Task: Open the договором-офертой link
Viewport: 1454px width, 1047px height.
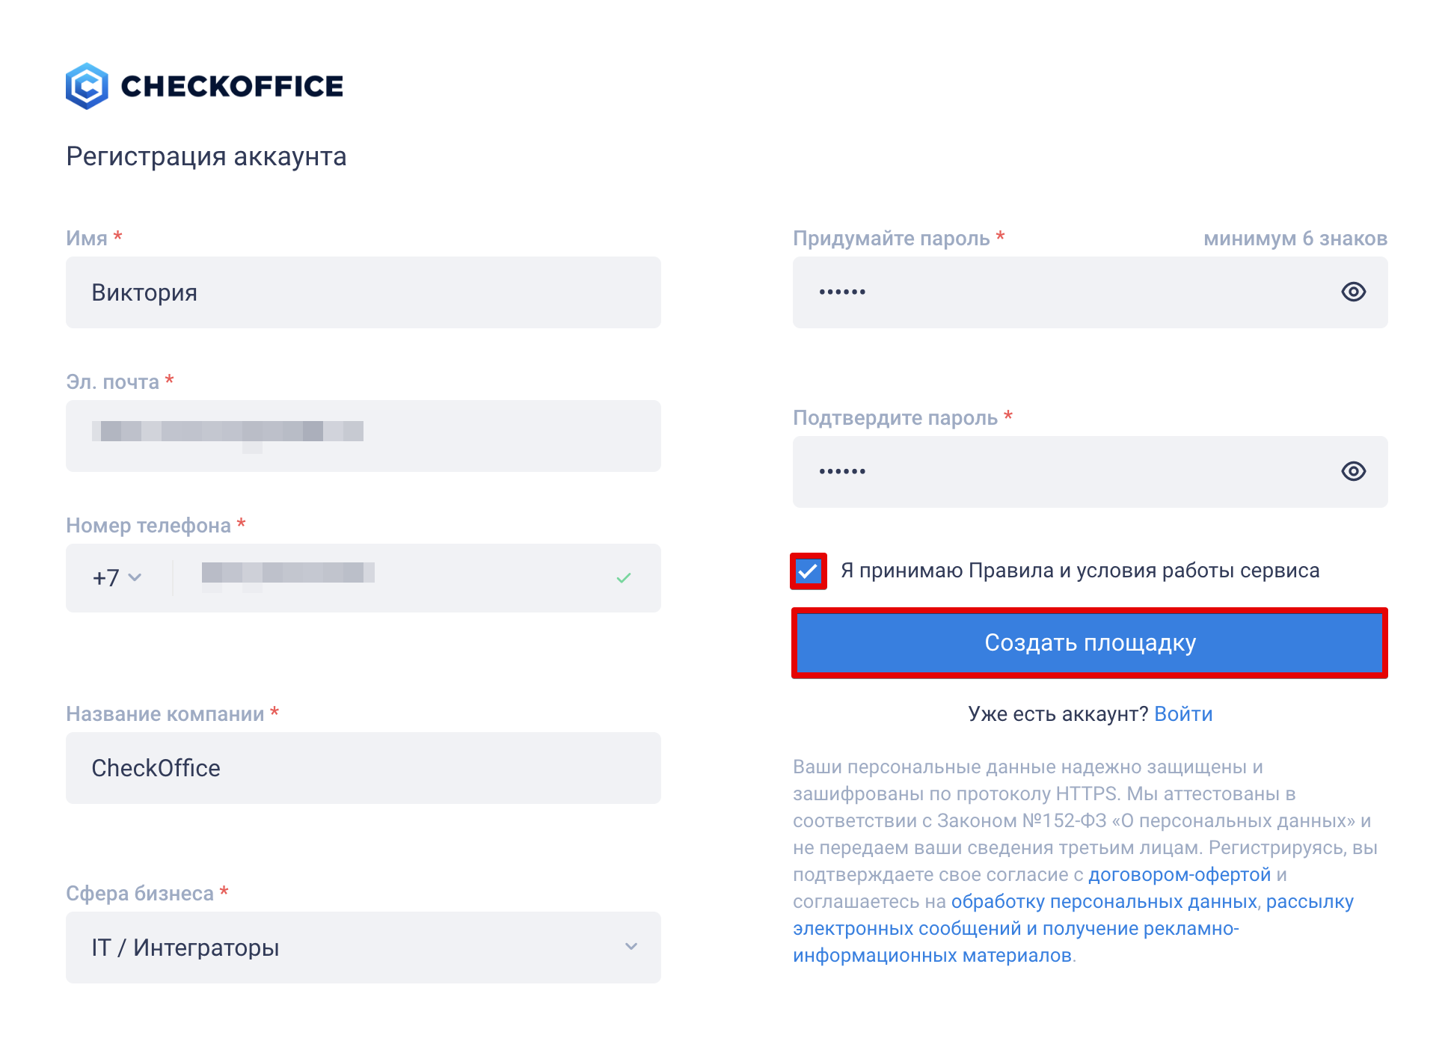Action: pos(1180,875)
